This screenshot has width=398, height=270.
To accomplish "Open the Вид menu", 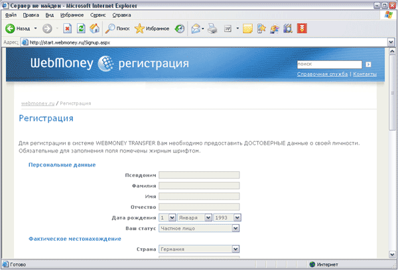I will (x=50, y=15).
